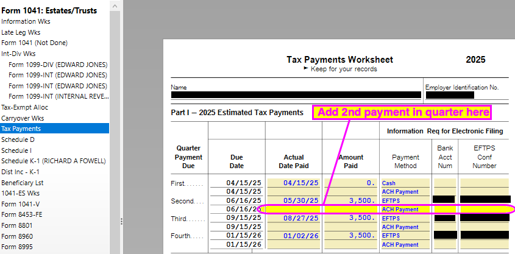Open Form 1099-INT for Internal Revenue
Image resolution: width=515 pixels, height=254 pixels.
pyautogui.click(x=58, y=96)
